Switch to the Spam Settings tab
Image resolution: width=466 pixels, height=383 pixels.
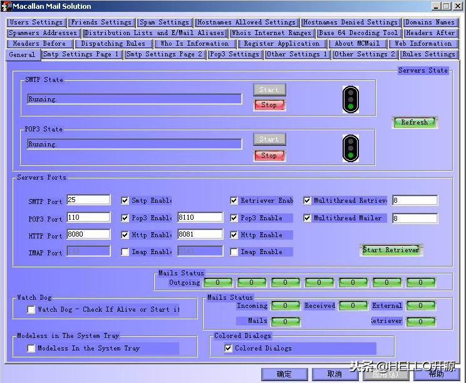[164, 23]
